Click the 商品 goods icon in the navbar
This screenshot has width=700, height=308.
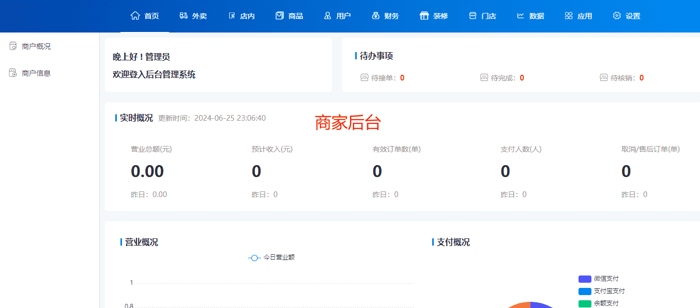click(x=279, y=15)
